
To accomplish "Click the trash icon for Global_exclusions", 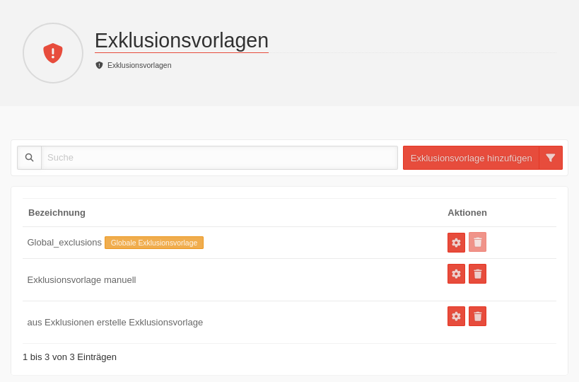I will (x=477, y=243).
